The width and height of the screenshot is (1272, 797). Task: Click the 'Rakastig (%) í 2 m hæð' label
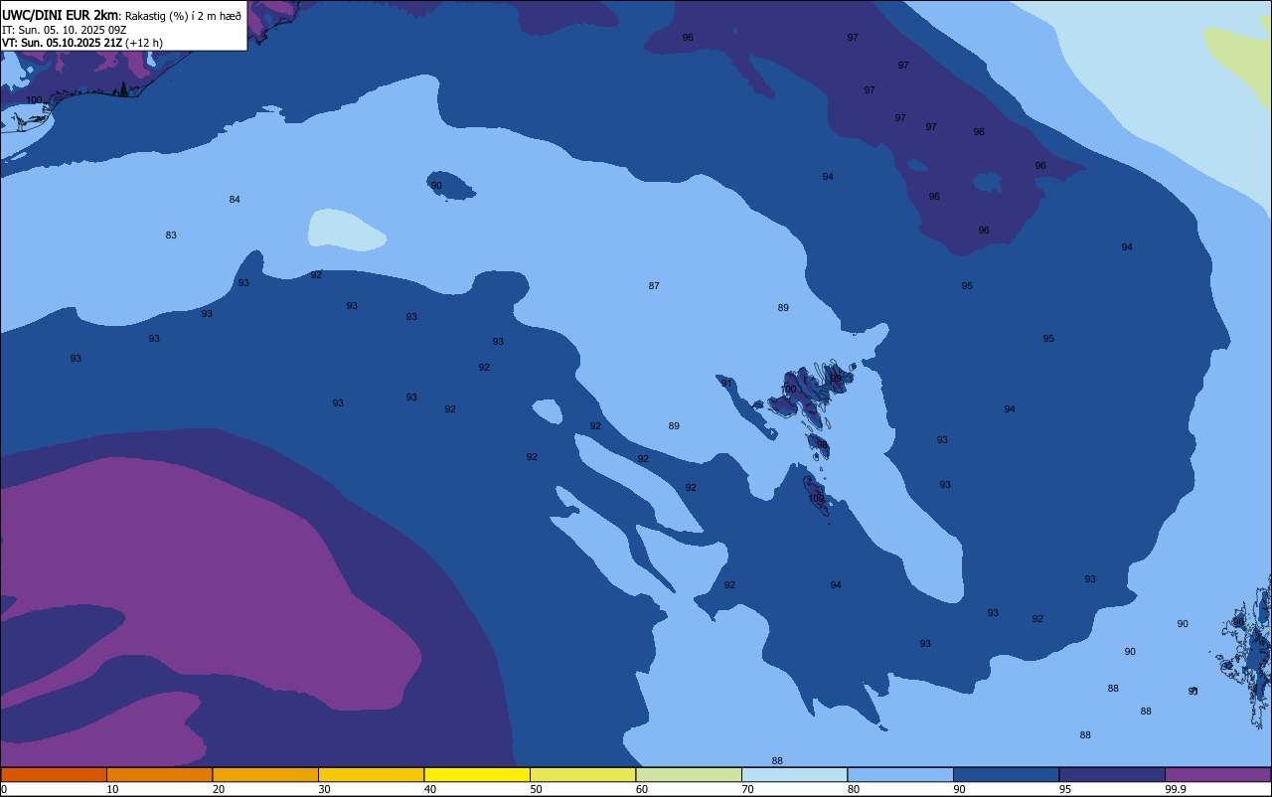[183, 15]
